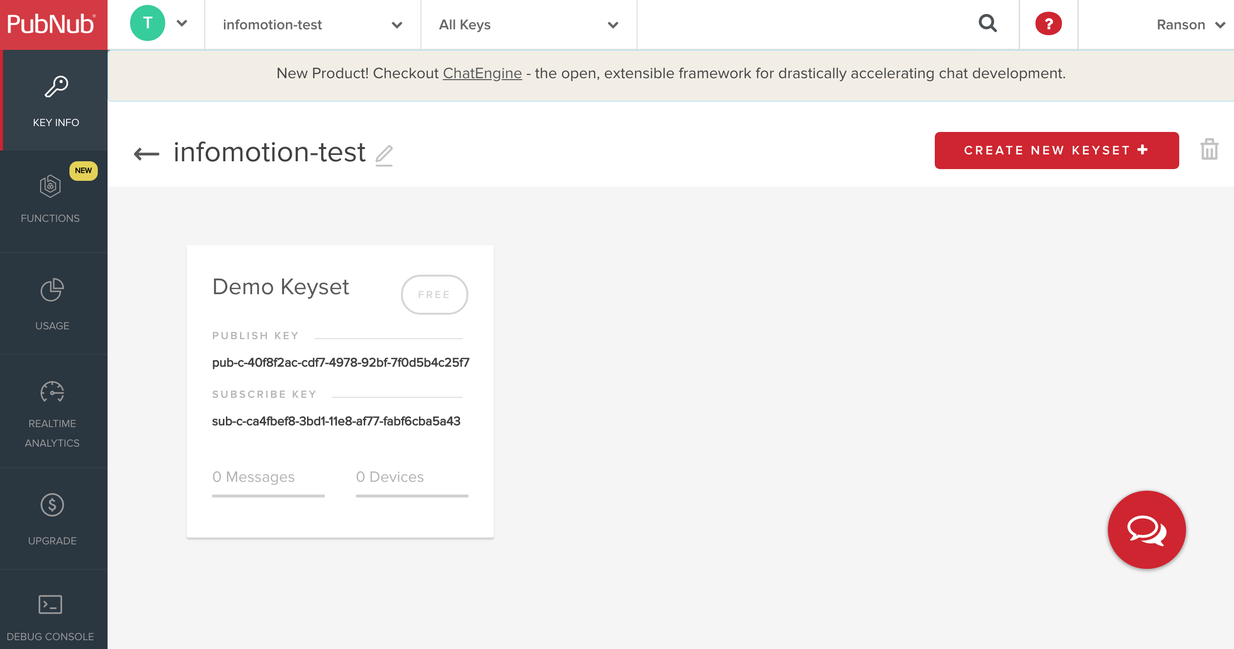1234x649 pixels.
Task: Edit app name with pencil icon
Action: click(x=384, y=155)
